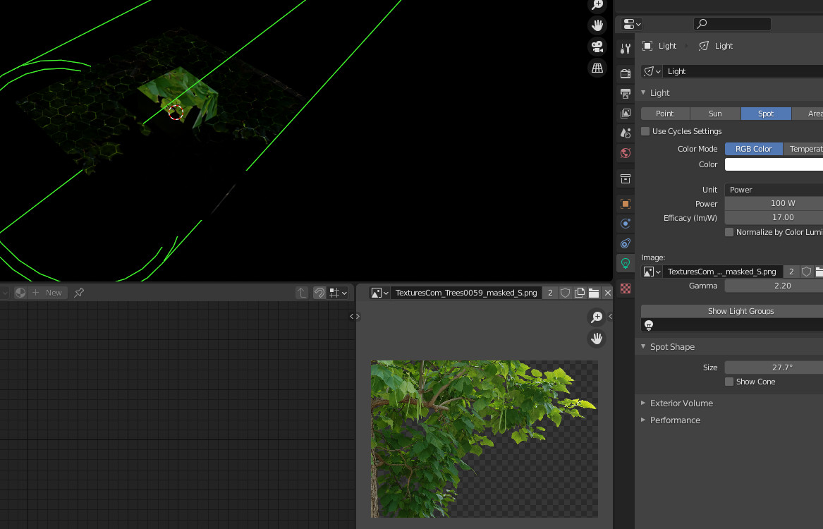Click the pin icon in node editor header
This screenshot has height=529, width=823.
pyautogui.click(x=79, y=293)
